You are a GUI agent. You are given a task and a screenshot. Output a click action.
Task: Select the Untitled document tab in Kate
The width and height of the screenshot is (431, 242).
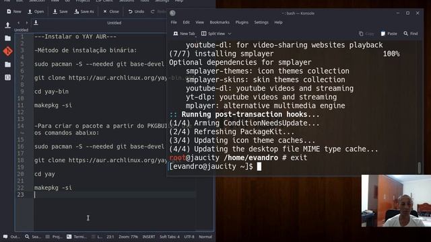tap(114, 23)
